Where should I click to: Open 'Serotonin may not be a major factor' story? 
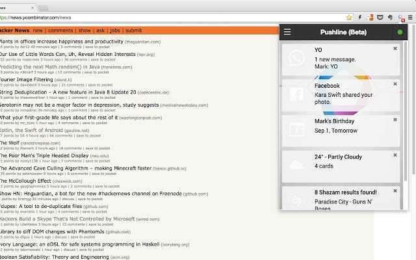click(79, 105)
